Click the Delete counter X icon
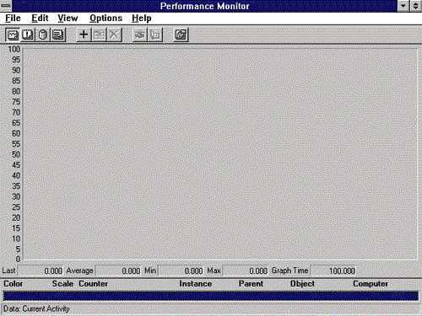The height and width of the screenshot is (316, 422). tap(114, 35)
